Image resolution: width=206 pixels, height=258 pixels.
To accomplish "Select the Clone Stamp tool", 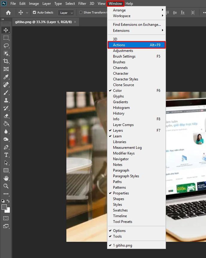I will [6, 100].
